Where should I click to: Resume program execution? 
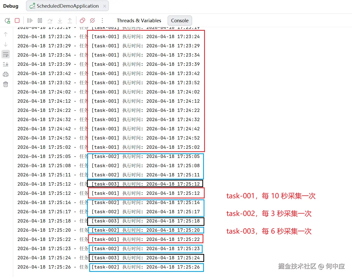(x=30, y=20)
